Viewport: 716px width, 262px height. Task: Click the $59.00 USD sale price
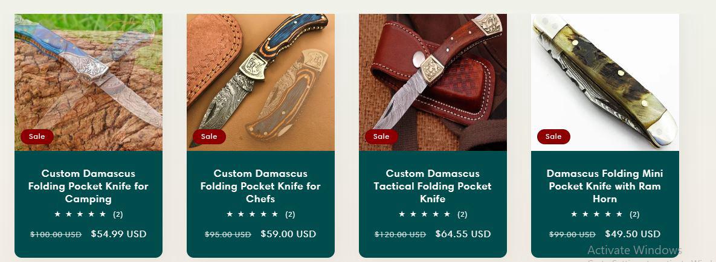click(288, 234)
